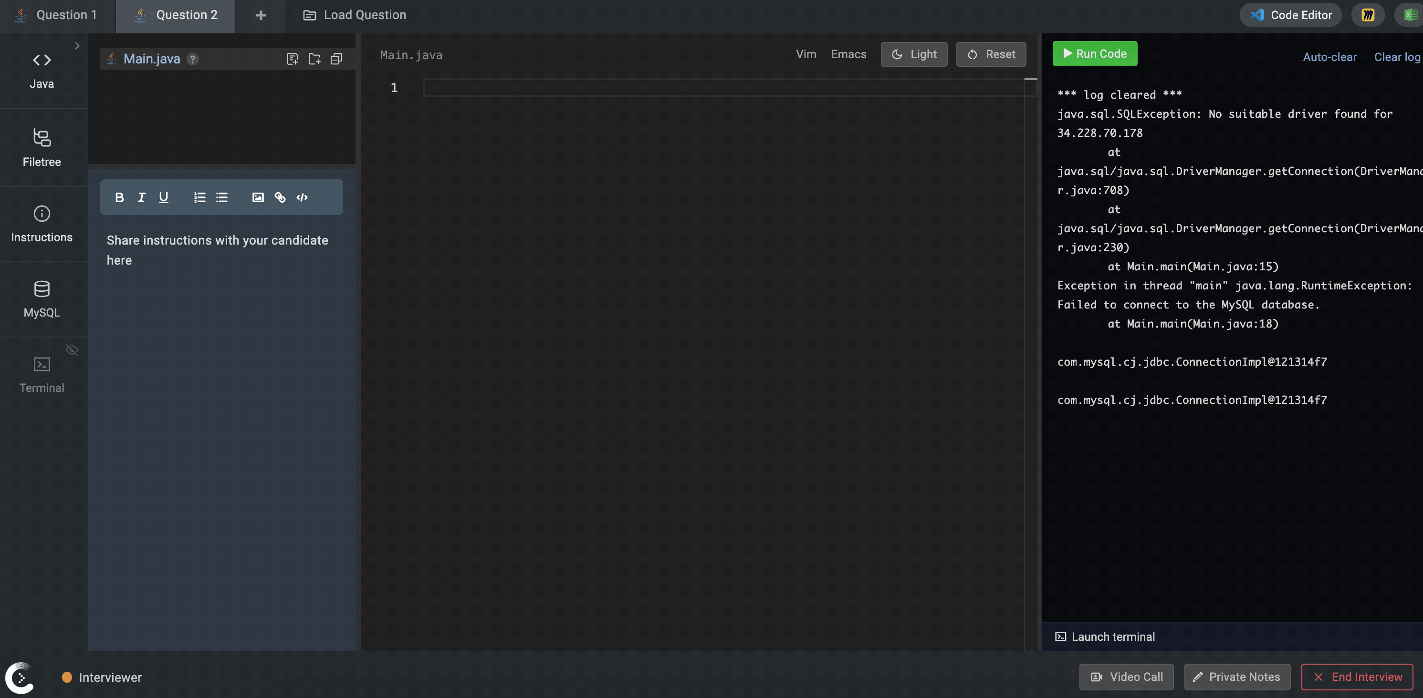The image size is (1423, 698).
Task: Click into code editor line 1
Action: (718, 88)
